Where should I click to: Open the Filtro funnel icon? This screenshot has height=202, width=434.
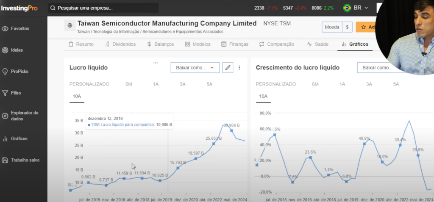(5, 93)
